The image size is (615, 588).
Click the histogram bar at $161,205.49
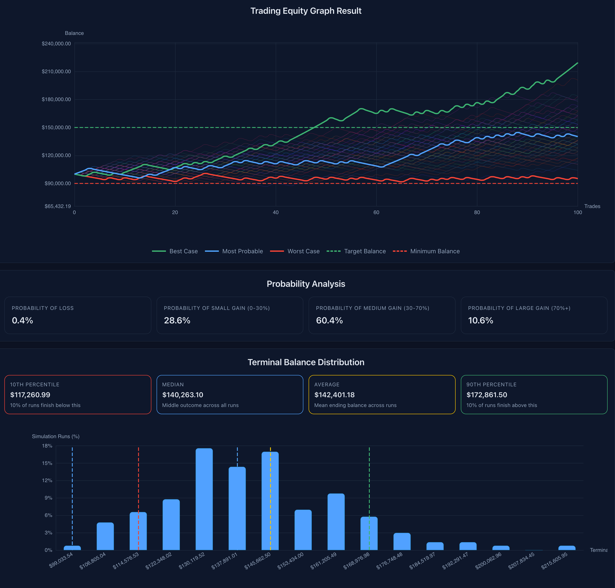pyautogui.click(x=336, y=522)
